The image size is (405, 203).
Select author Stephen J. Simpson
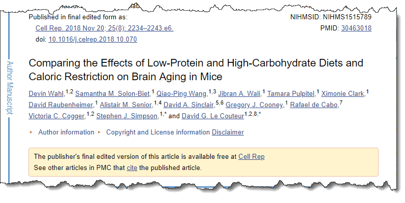tap(128, 116)
